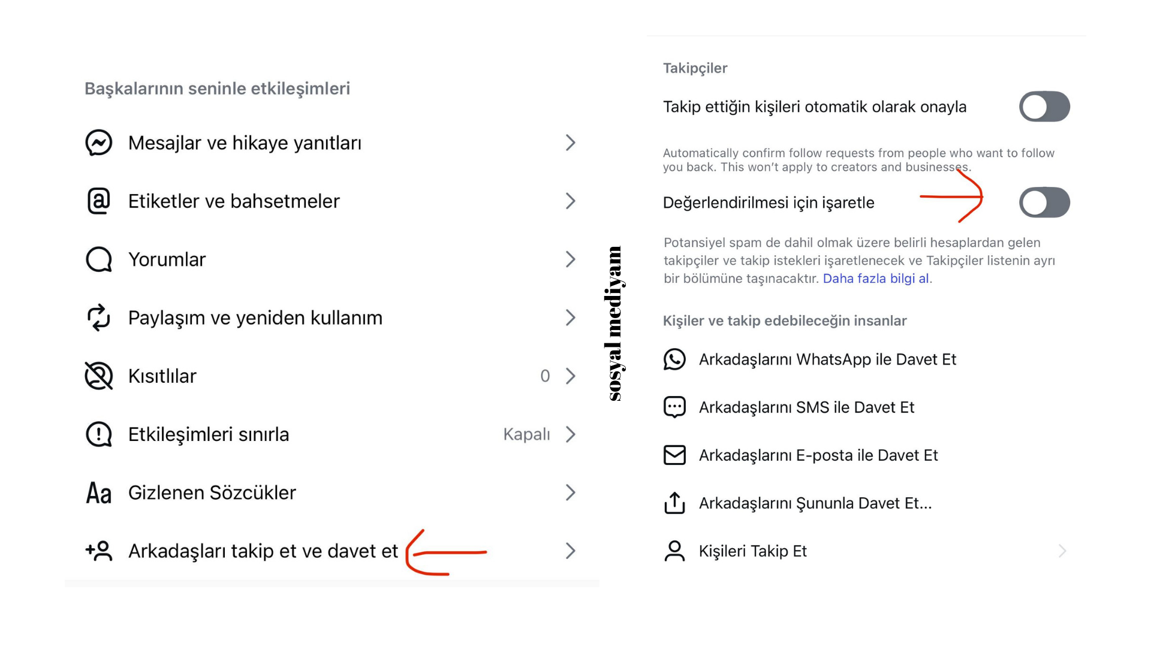The height and width of the screenshot is (647, 1151).
Task: Open the Gizlenen Sözcükler menu item
Action: 212,492
